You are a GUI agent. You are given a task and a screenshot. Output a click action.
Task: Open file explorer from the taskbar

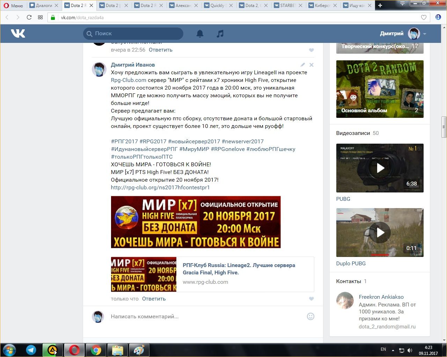click(x=118, y=350)
